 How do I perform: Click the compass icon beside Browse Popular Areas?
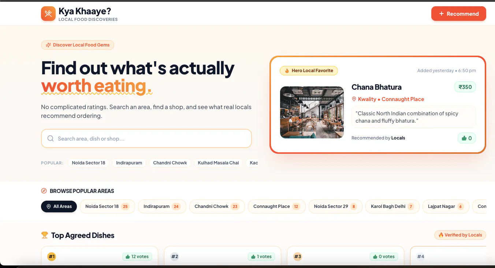click(x=44, y=191)
